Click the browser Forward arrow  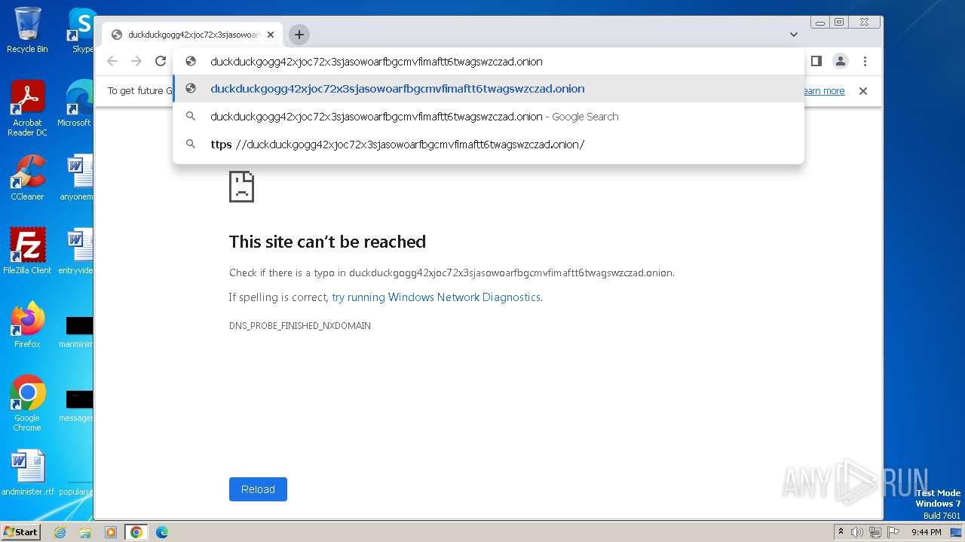[x=136, y=61]
